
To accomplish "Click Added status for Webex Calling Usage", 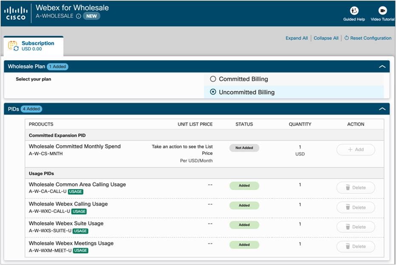I will (x=244, y=205).
